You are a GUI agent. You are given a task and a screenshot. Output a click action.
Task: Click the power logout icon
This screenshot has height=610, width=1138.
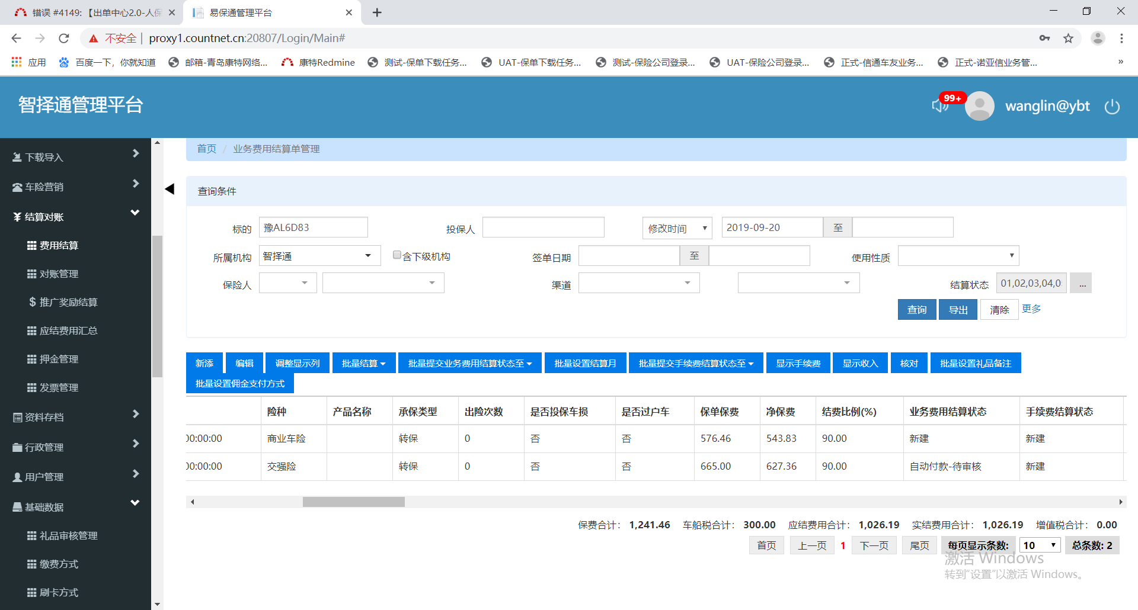[1112, 107]
